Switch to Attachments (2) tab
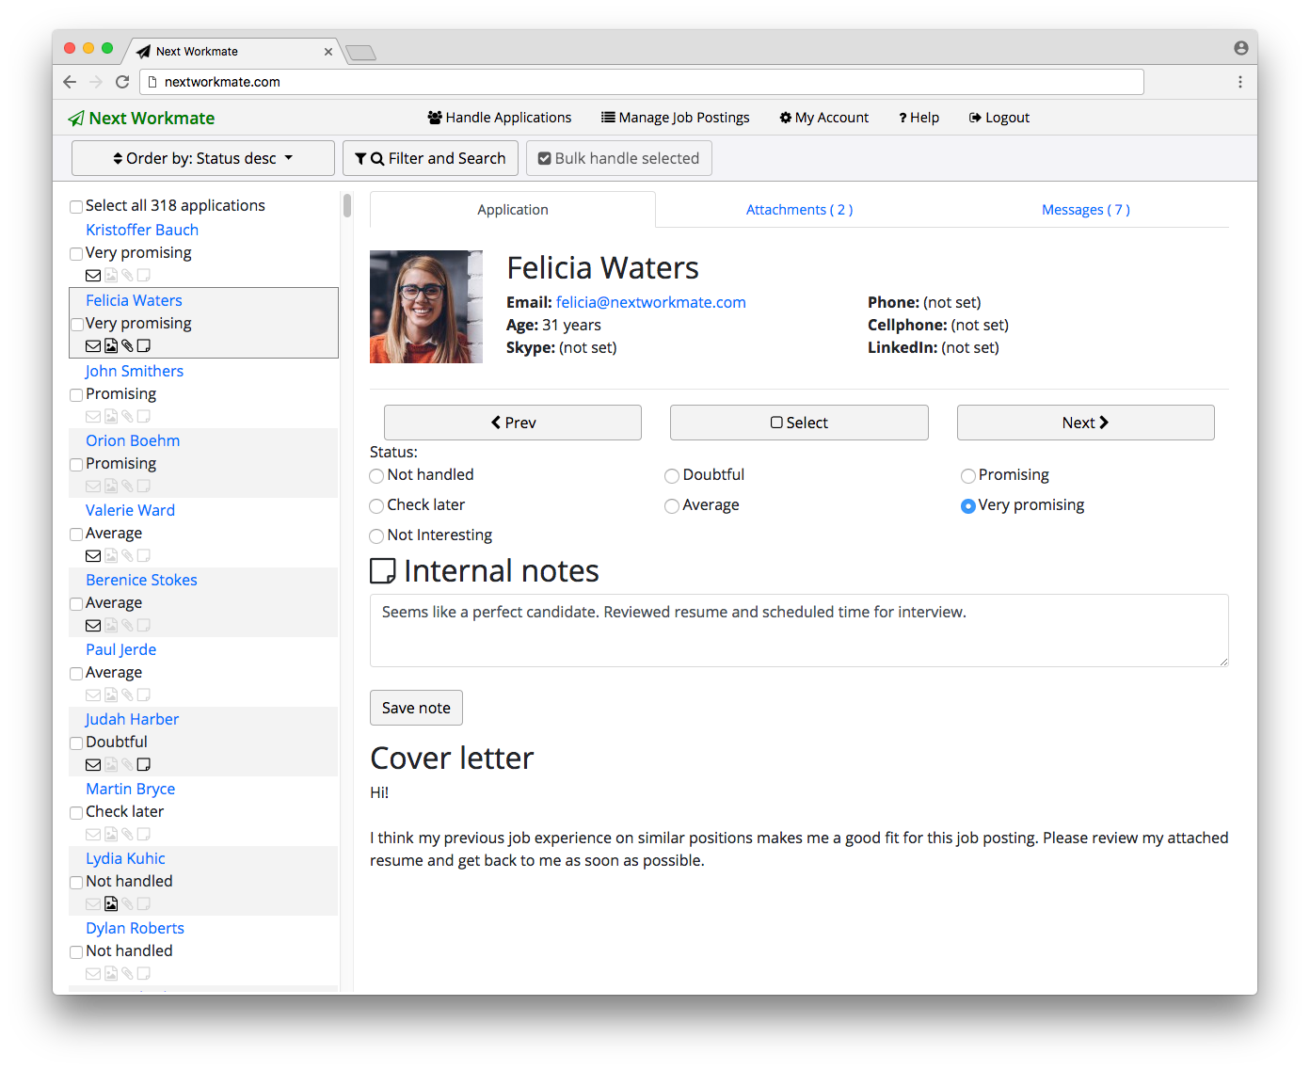This screenshot has height=1070, width=1310. click(799, 210)
